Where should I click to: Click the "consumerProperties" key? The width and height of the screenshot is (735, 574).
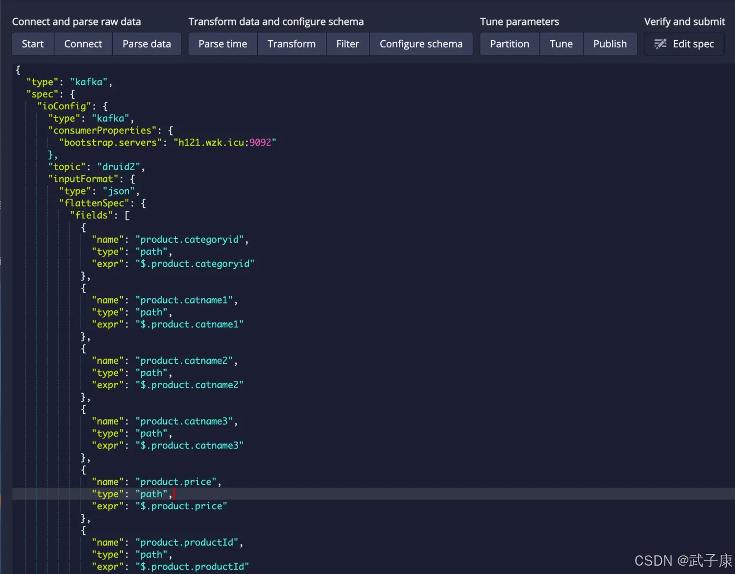(x=102, y=131)
